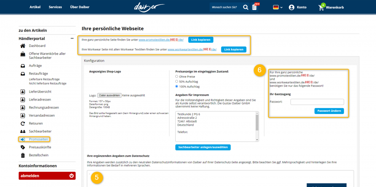Click the Promoseiten login arrow icon
The width and height of the screenshot is (376, 187).
point(23,139)
